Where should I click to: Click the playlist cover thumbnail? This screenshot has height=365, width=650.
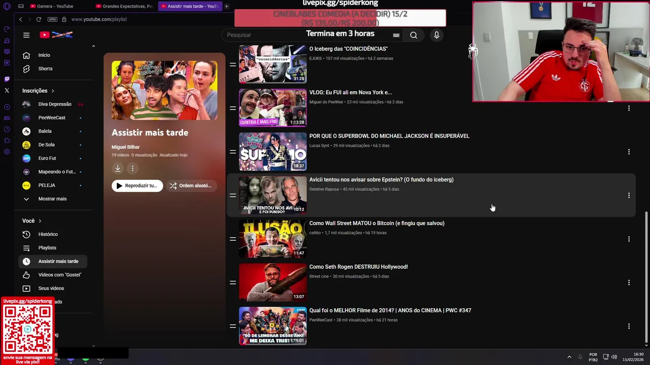(x=165, y=91)
